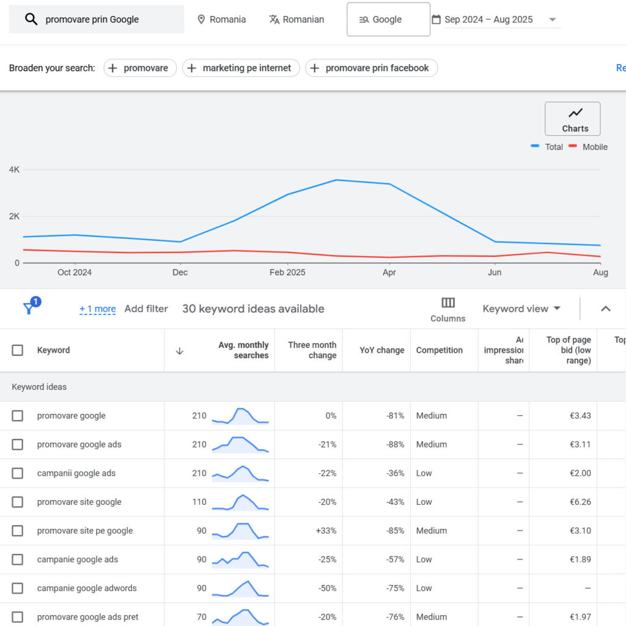The height and width of the screenshot is (626, 626).
Task: Click the €3.43 bid value
Action: pyautogui.click(x=580, y=416)
